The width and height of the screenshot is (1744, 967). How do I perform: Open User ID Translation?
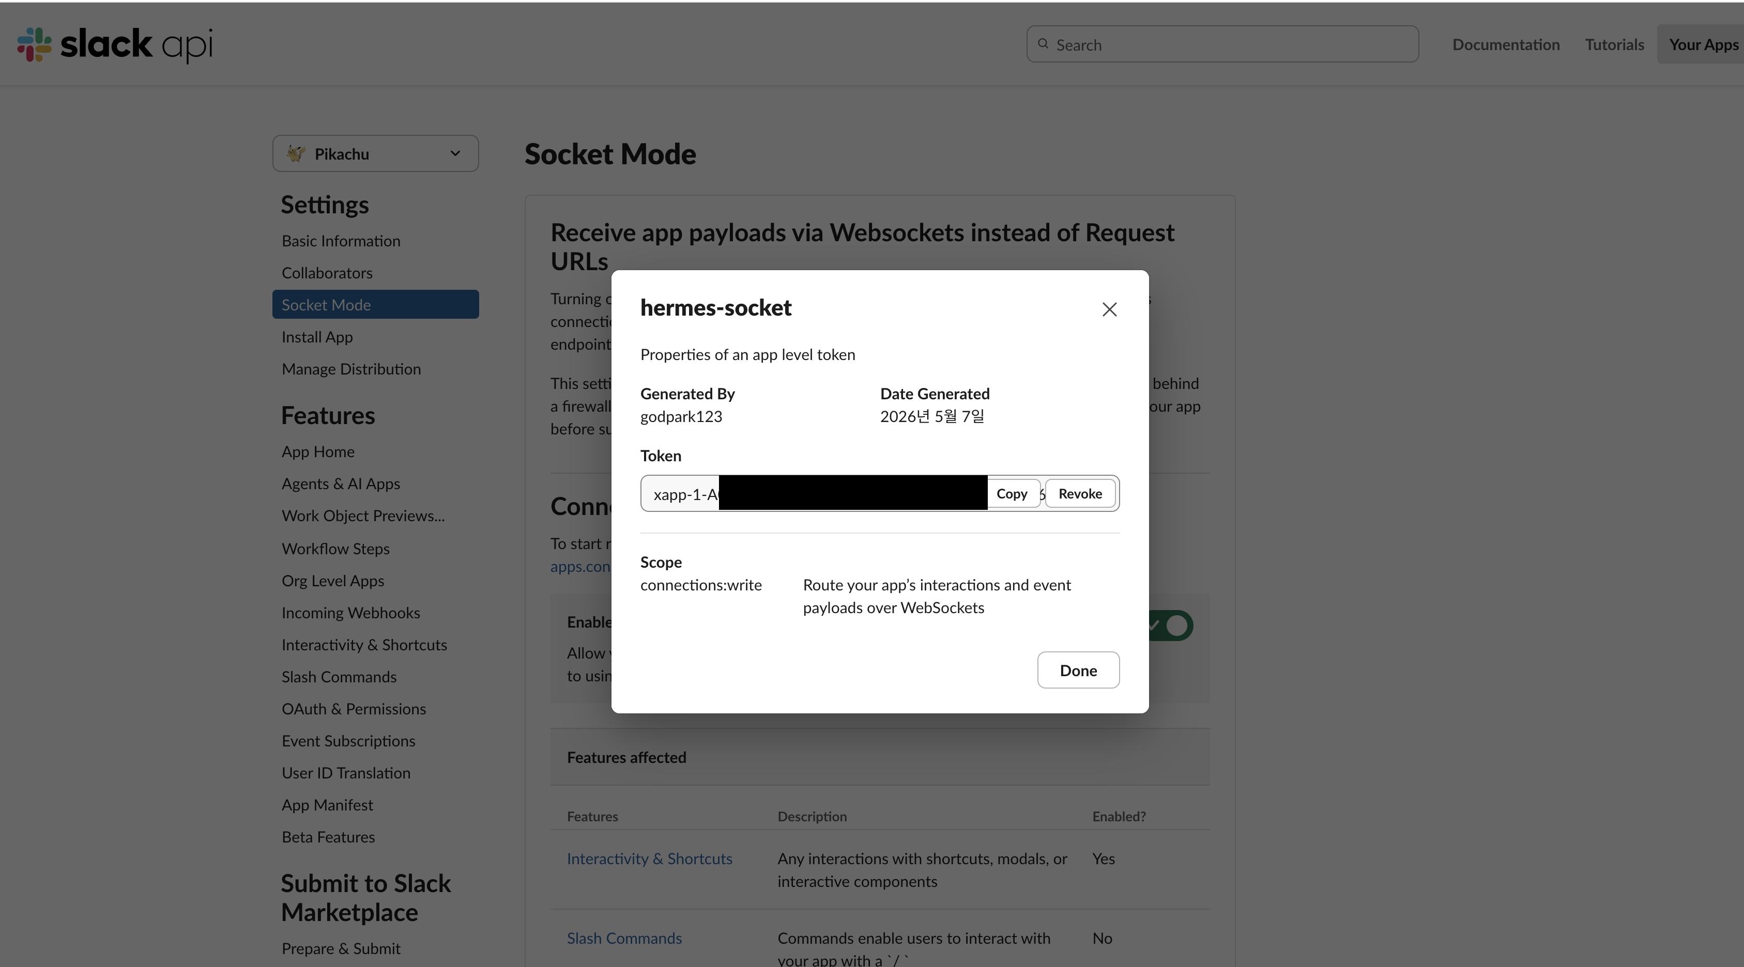(x=346, y=773)
